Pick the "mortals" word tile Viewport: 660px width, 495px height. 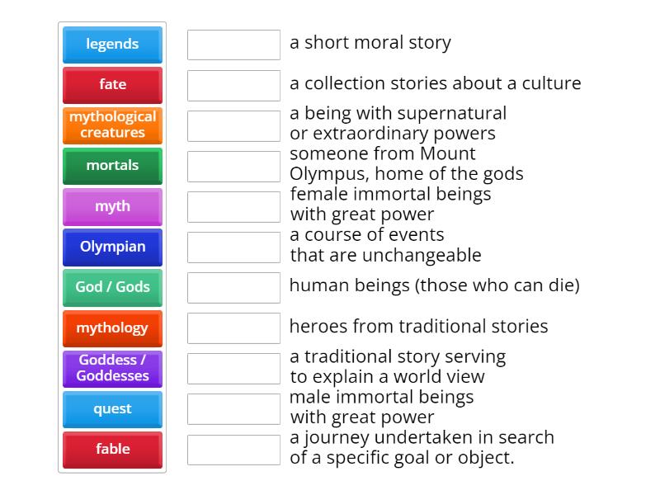coord(112,166)
